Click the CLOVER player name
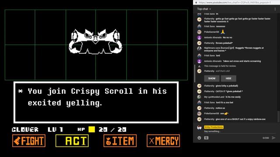This screenshot has height=157, width=280. coord(25,130)
